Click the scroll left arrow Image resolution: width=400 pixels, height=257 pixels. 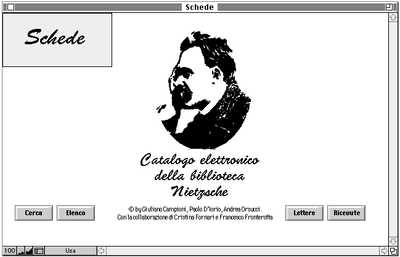pyautogui.click(x=102, y=251)
